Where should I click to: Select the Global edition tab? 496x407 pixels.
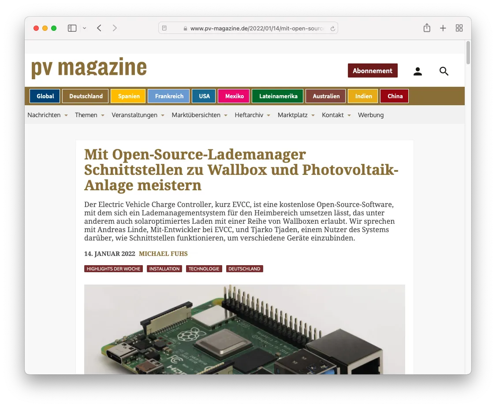click(x=45, y=96)
